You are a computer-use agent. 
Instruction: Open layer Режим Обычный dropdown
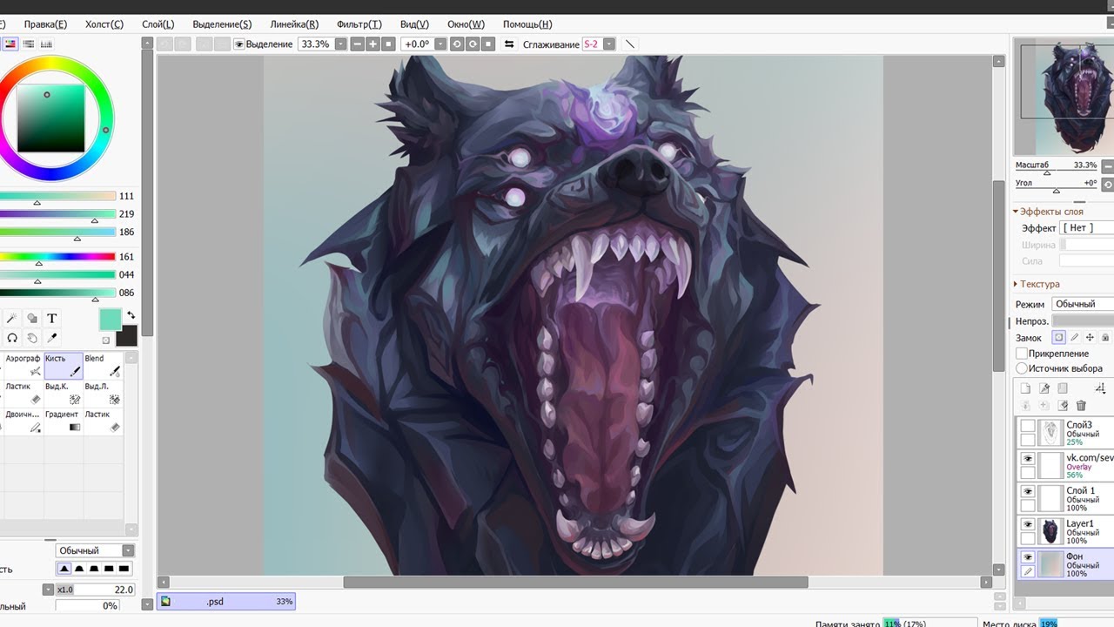(1082, 304)
